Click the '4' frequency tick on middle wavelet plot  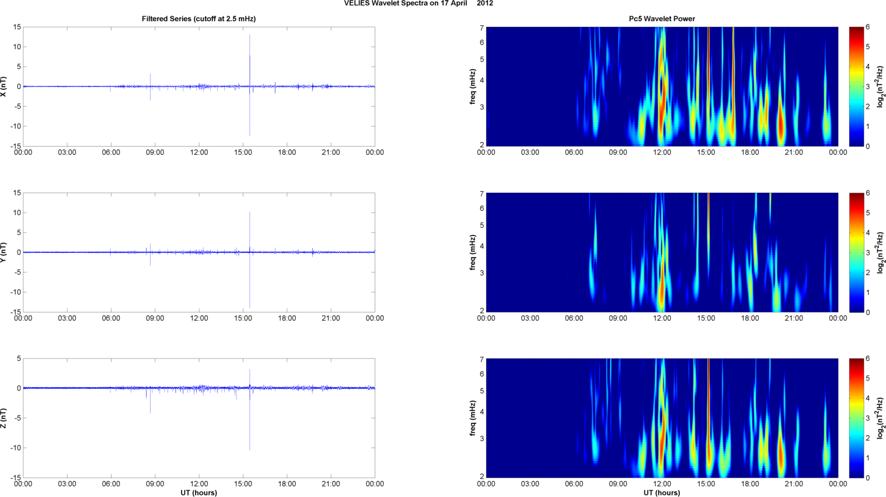coord(482,246)
